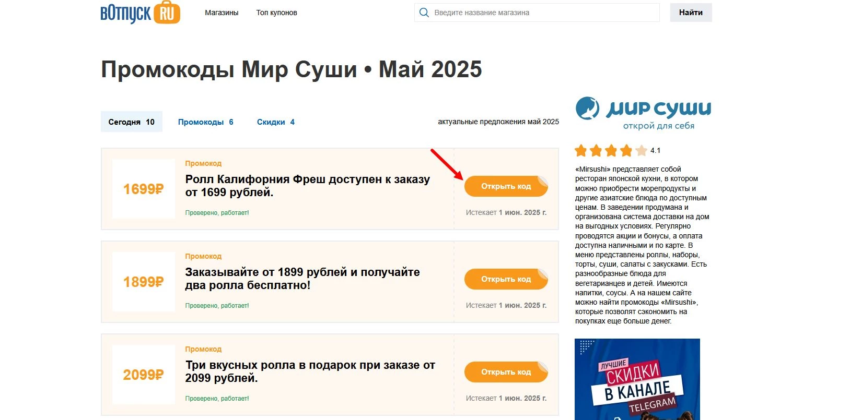Click the Найти search button
850x420 pixels.
[691, 13]
